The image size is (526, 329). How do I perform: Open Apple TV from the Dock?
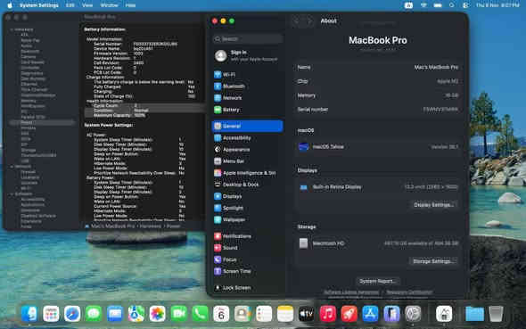pos(307,314)
